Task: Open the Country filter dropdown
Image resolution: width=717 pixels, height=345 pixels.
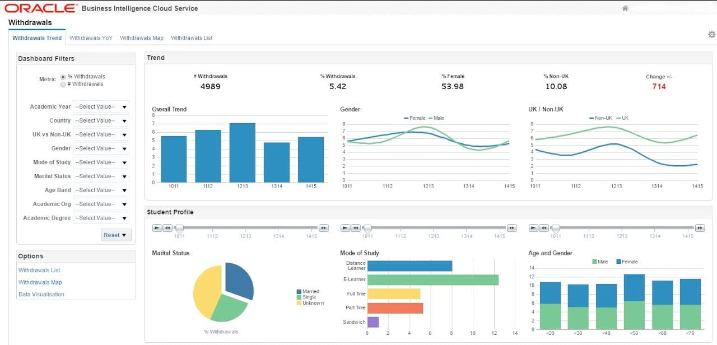Action: (125, 120)
